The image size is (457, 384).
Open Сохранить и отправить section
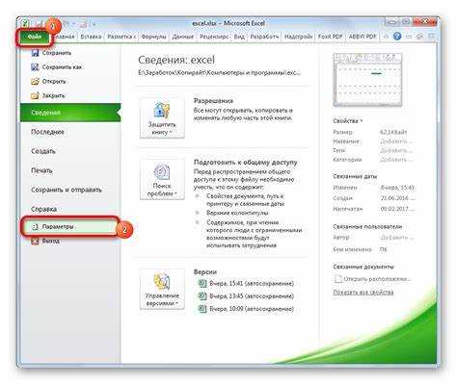pos(67,190)
